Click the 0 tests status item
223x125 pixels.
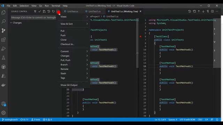36,119
